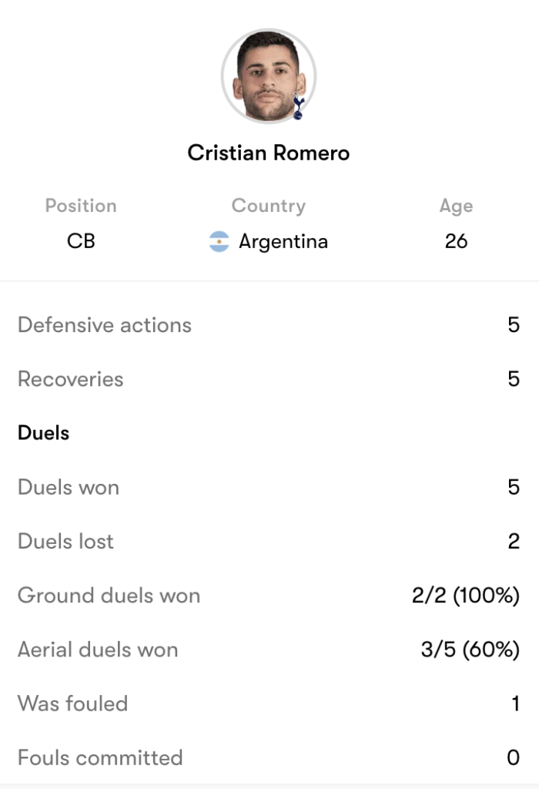Click the Fouls committed row
The width and height of the screenshot is (539, 789).
pos(269,757)
